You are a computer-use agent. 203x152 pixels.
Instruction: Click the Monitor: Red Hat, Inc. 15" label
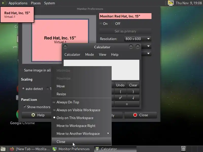[125, 16]
